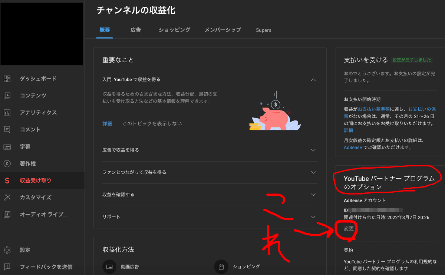Click 変更 under AdSense アカウント
The height and width of the screenshot is (275, 445).
349,229
